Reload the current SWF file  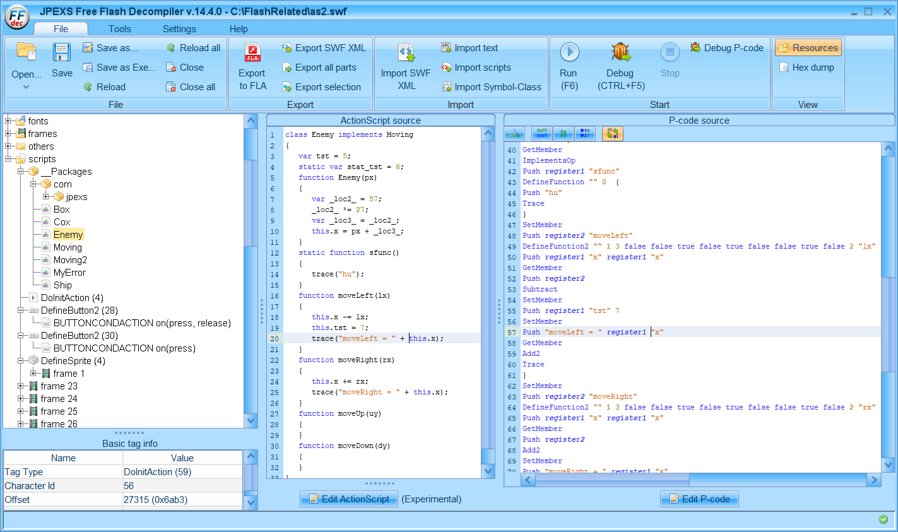[104, 87]
